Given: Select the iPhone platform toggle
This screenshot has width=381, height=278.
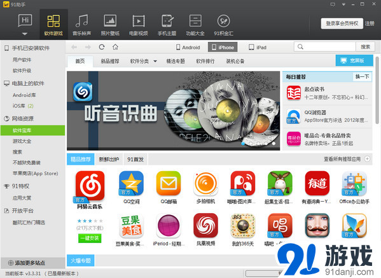Looking at the screenshot, I should pos(223,47).
